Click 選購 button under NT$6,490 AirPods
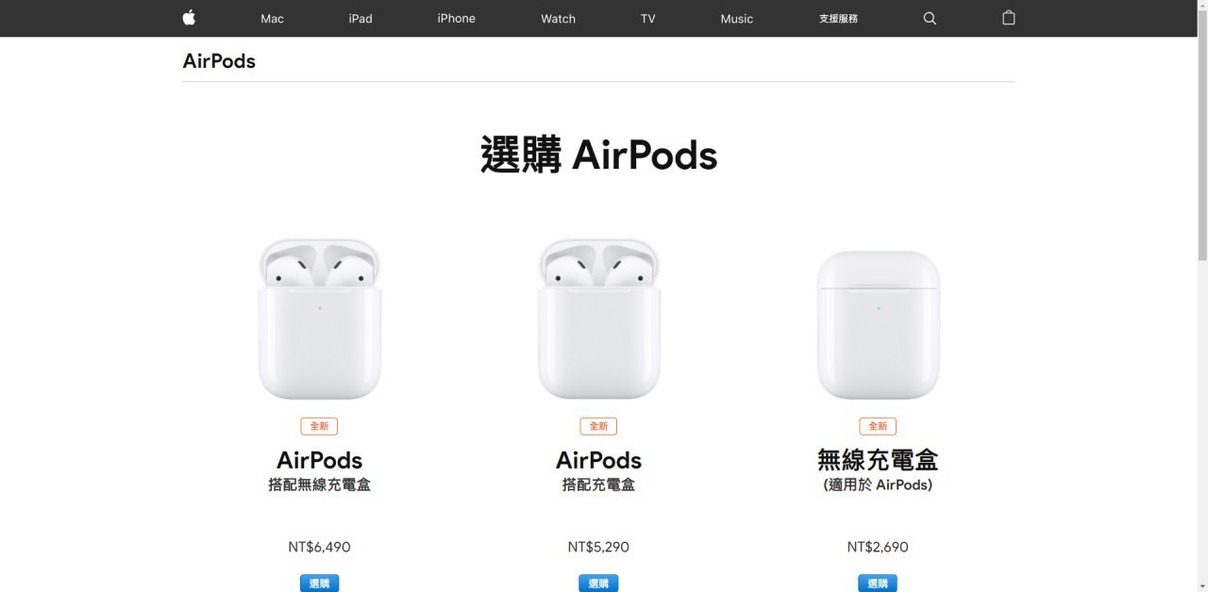This screenshot has width=1208, height=592. click(x=319, y=584)
